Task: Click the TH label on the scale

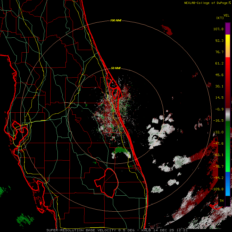Action: click(x=221, y=201)
